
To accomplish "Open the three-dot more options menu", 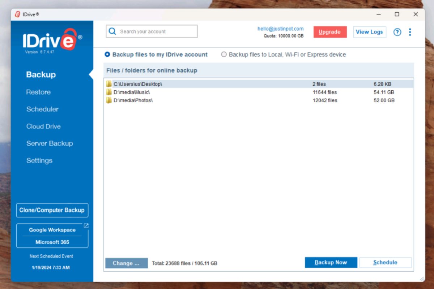I will (410, 32).
